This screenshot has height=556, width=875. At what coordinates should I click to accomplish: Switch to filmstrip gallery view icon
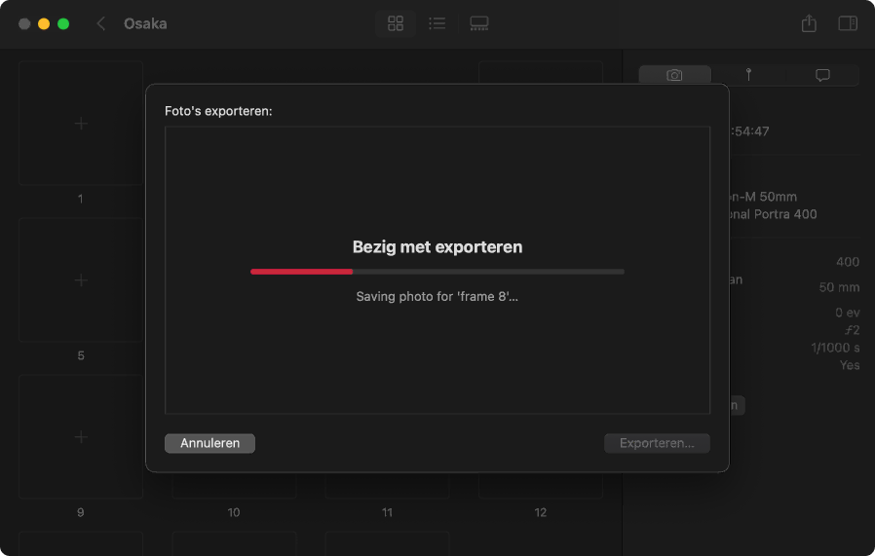click(x=478, y=23)
